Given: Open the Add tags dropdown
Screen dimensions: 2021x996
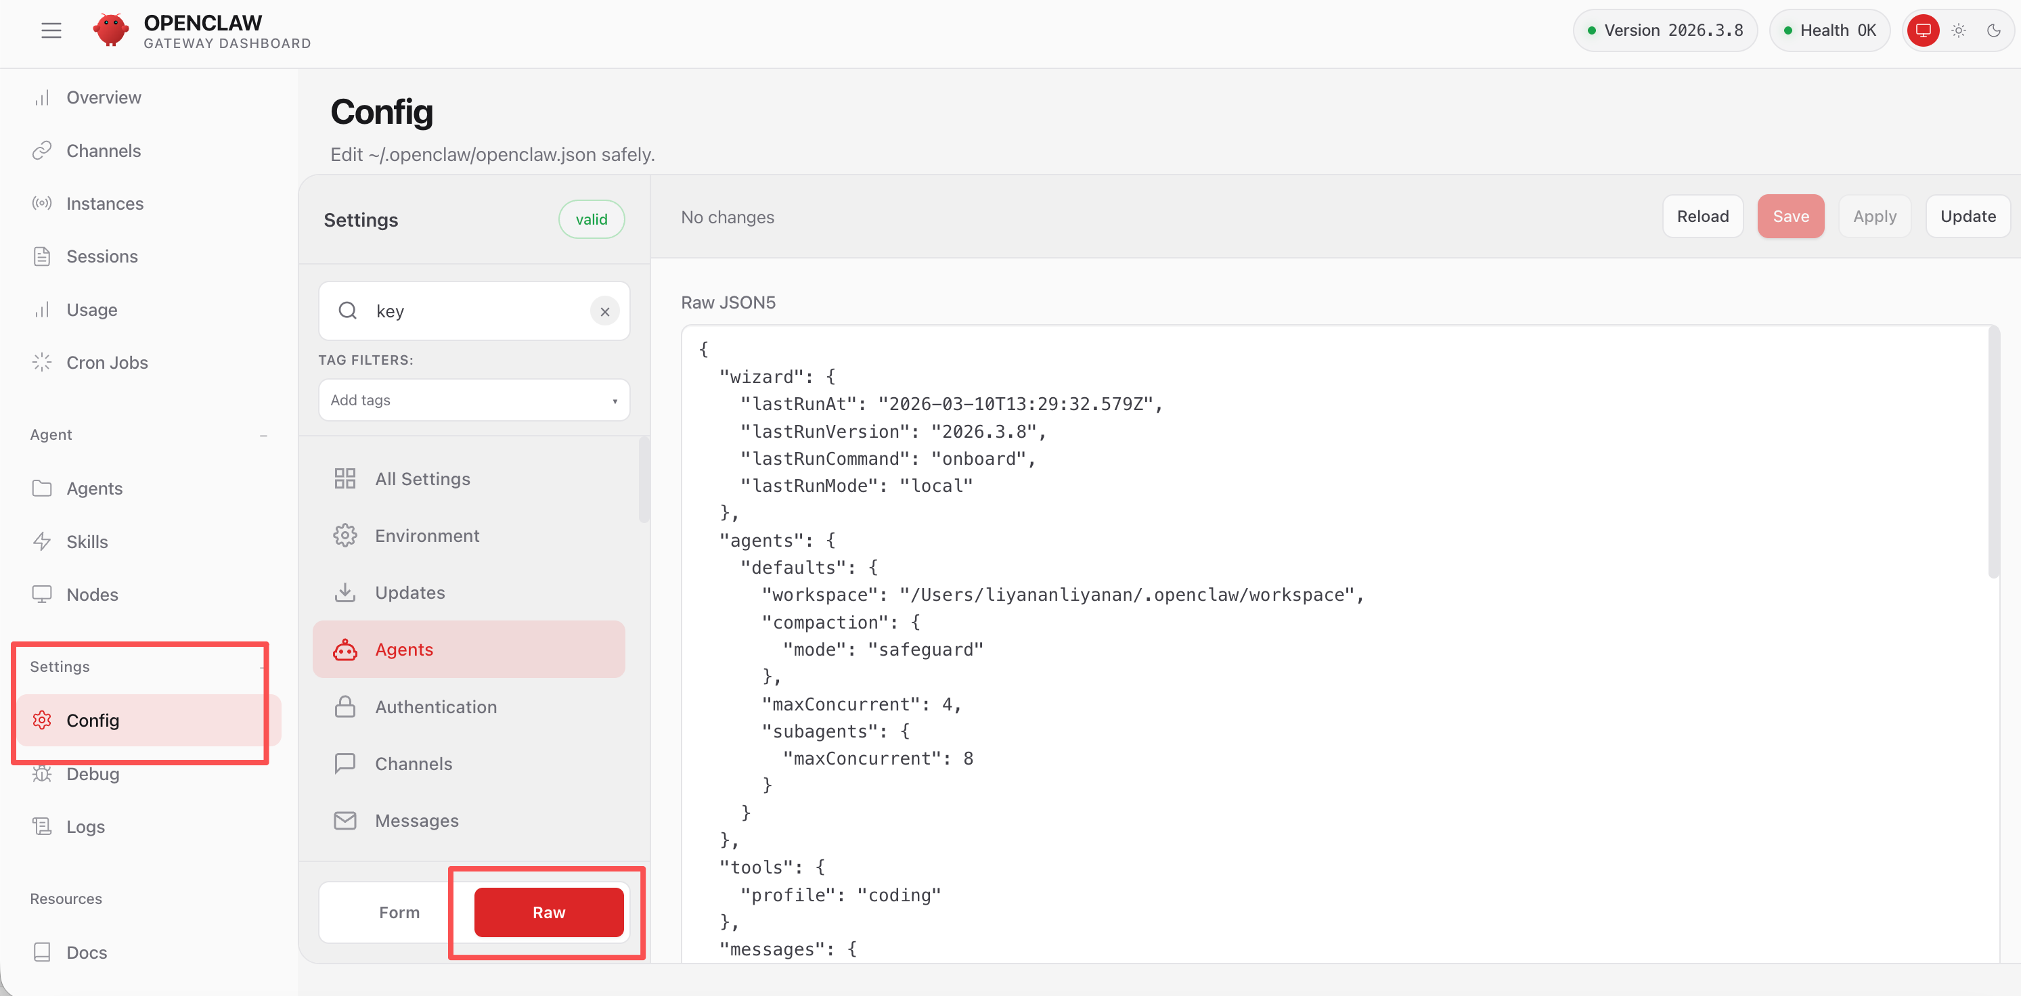Looking at the screenshot, I should click(473, 400).
